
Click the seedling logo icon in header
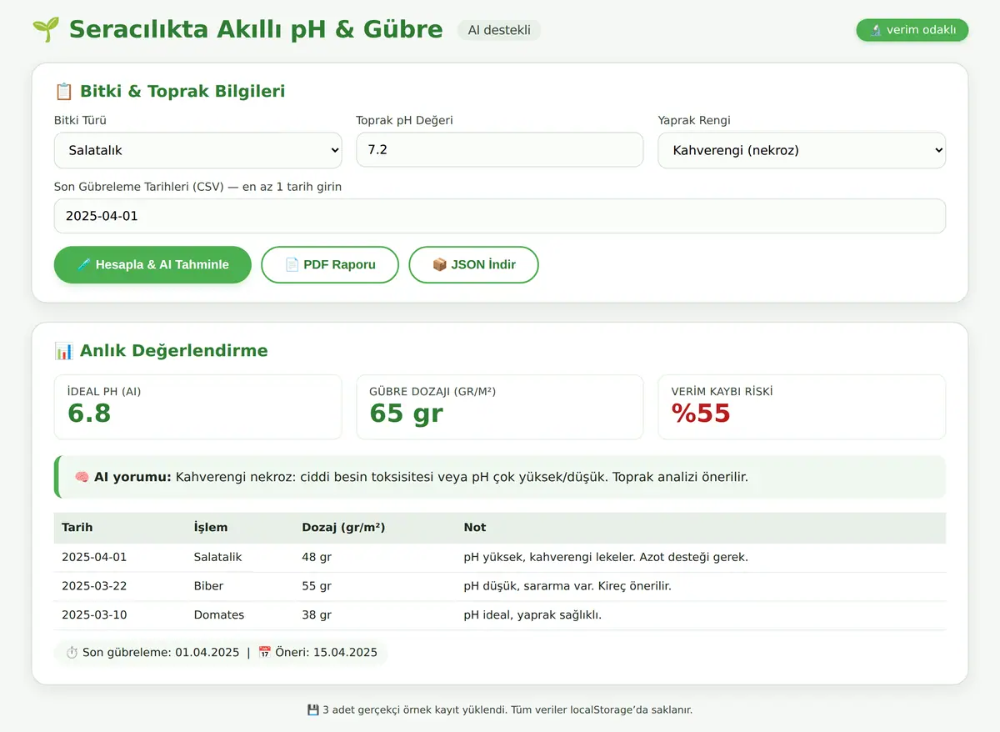[46, 30]
